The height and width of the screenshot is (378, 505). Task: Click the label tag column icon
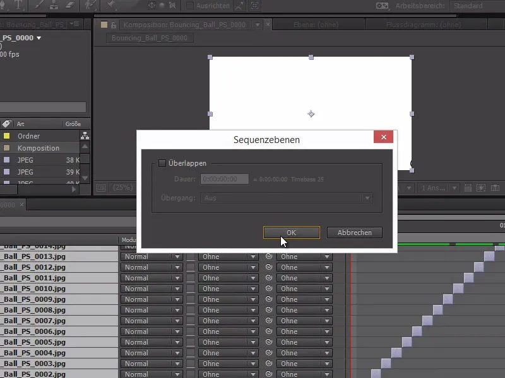point(6,123)
